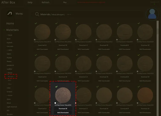Click MAX Downloaded for Parquet020
This screenshot has height=116, width=161.
(x=63, y=49)
